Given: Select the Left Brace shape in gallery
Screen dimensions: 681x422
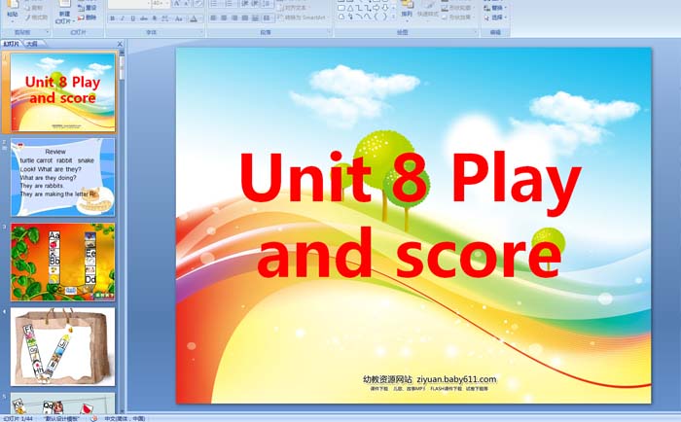Looking at the screenshot, I should pyautogui.click(x=376, y=17).
